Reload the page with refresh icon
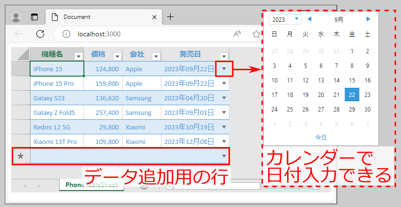The image size is (401, 207). 40,34
